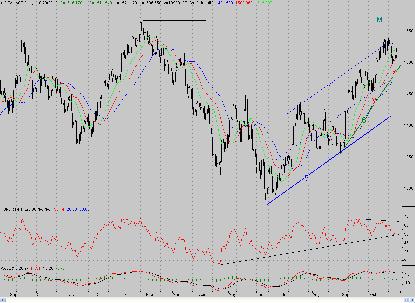
Task: Click the "35" RSI axis label
Action: pyautogui.click(x=406, y=252)
